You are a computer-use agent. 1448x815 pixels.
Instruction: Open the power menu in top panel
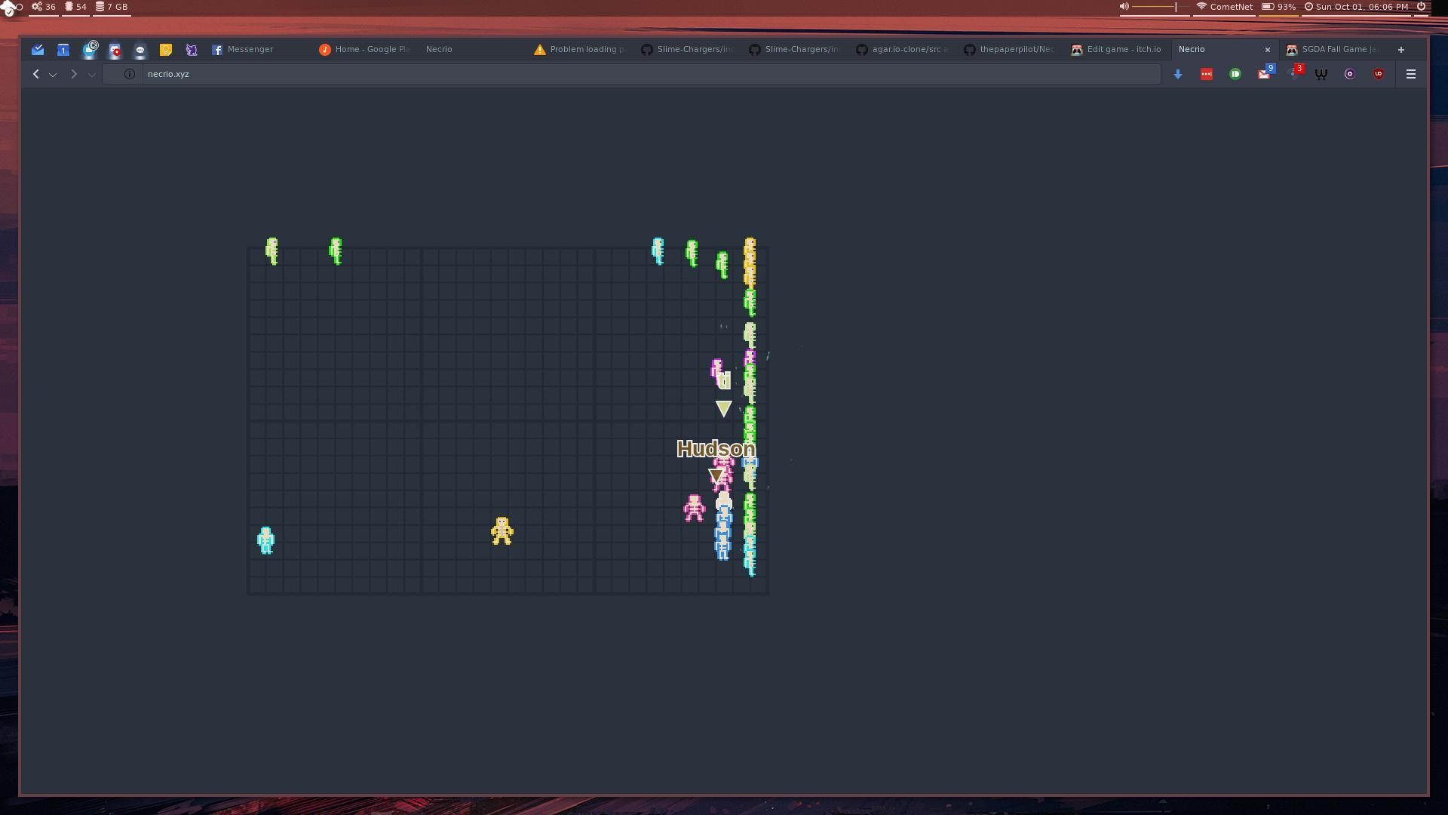coord(1421,7)
